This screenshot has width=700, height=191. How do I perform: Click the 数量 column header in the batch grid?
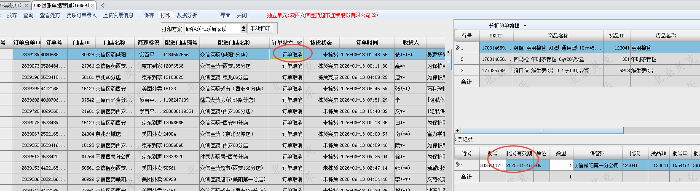coord(561,153)
